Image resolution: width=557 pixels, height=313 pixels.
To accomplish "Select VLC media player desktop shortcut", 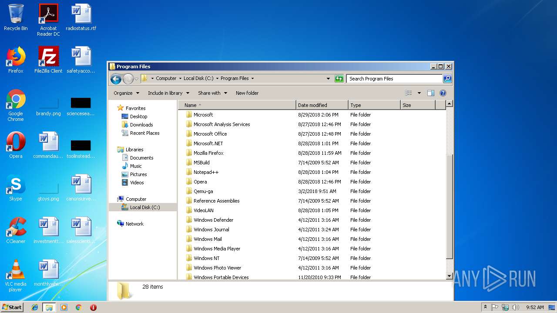I will [x=16, y=276].
